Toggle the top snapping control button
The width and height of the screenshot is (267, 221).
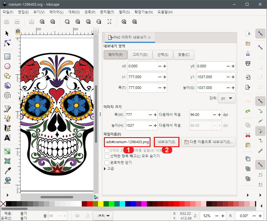click(260, 34)
